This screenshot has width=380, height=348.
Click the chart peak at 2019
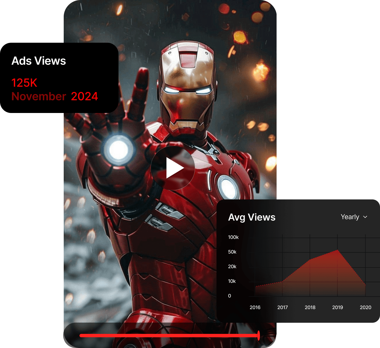click(x=337, y=250)
